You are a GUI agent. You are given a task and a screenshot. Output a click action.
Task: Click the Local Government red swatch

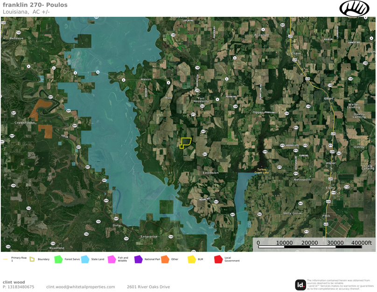click(x=218, y=259)
